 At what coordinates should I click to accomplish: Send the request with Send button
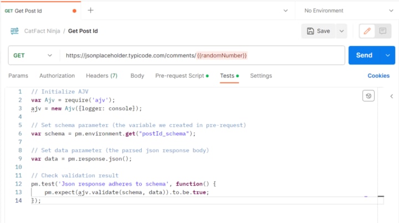tap(364, 55)
